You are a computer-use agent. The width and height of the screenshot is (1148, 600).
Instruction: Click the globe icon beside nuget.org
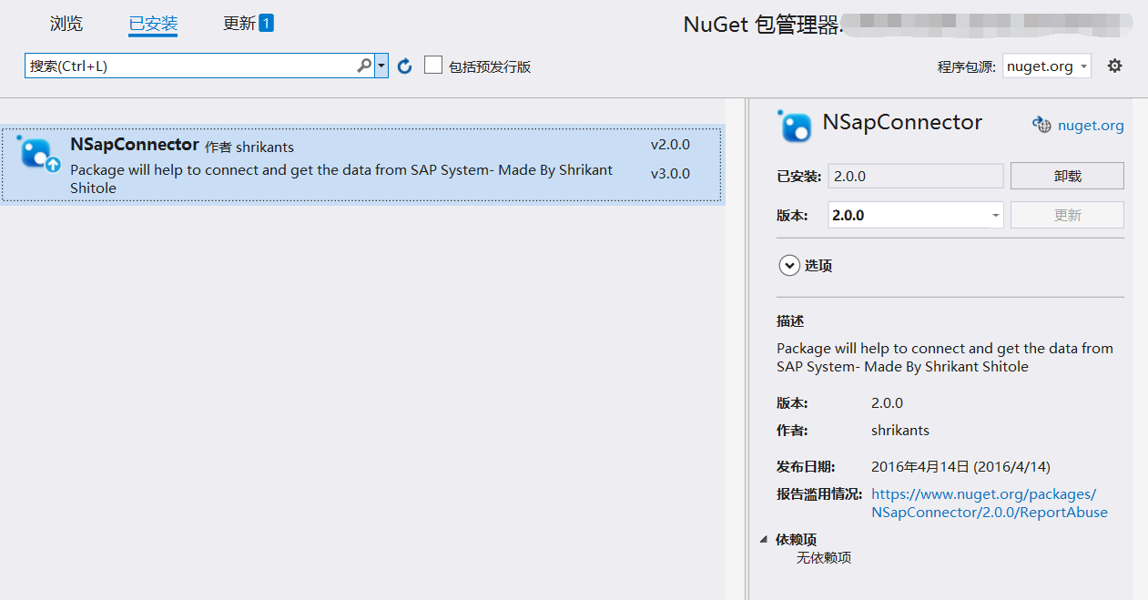click(1041, 125)
